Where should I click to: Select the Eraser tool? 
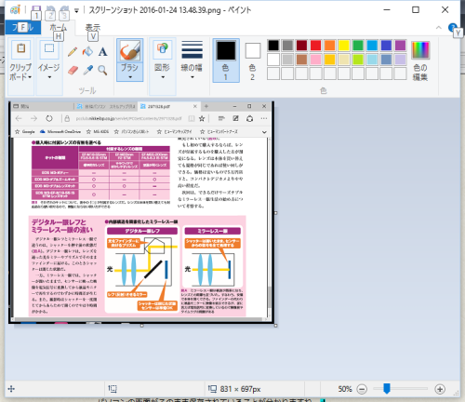[x=73, y=71]
